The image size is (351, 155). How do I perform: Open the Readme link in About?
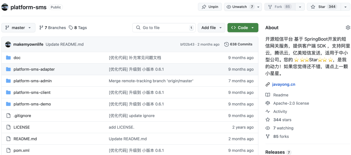click(x=281, y=95)
